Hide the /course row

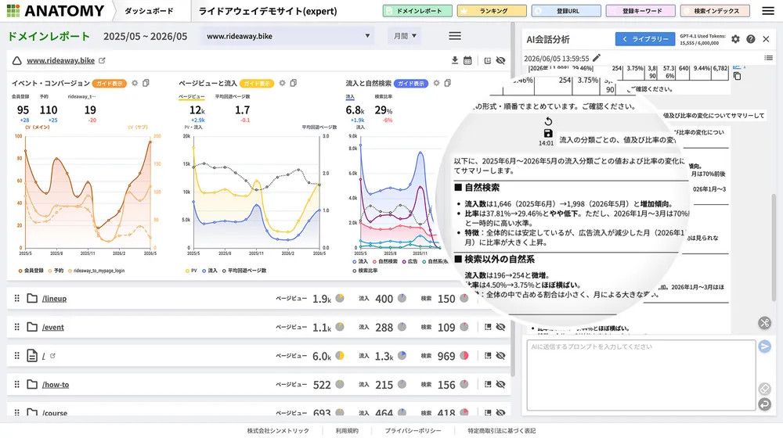501,412
